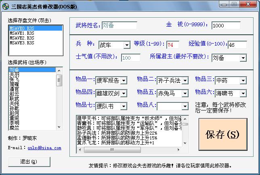Viewport: 260px width, 175px height.
Task: Select general 关纯 in the list
Action: pyautogui.click(x=32, y=104)
